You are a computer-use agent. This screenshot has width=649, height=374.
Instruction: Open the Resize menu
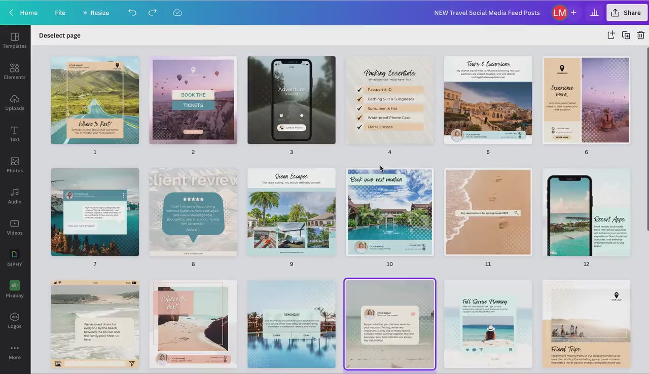[x=95, y=13]
